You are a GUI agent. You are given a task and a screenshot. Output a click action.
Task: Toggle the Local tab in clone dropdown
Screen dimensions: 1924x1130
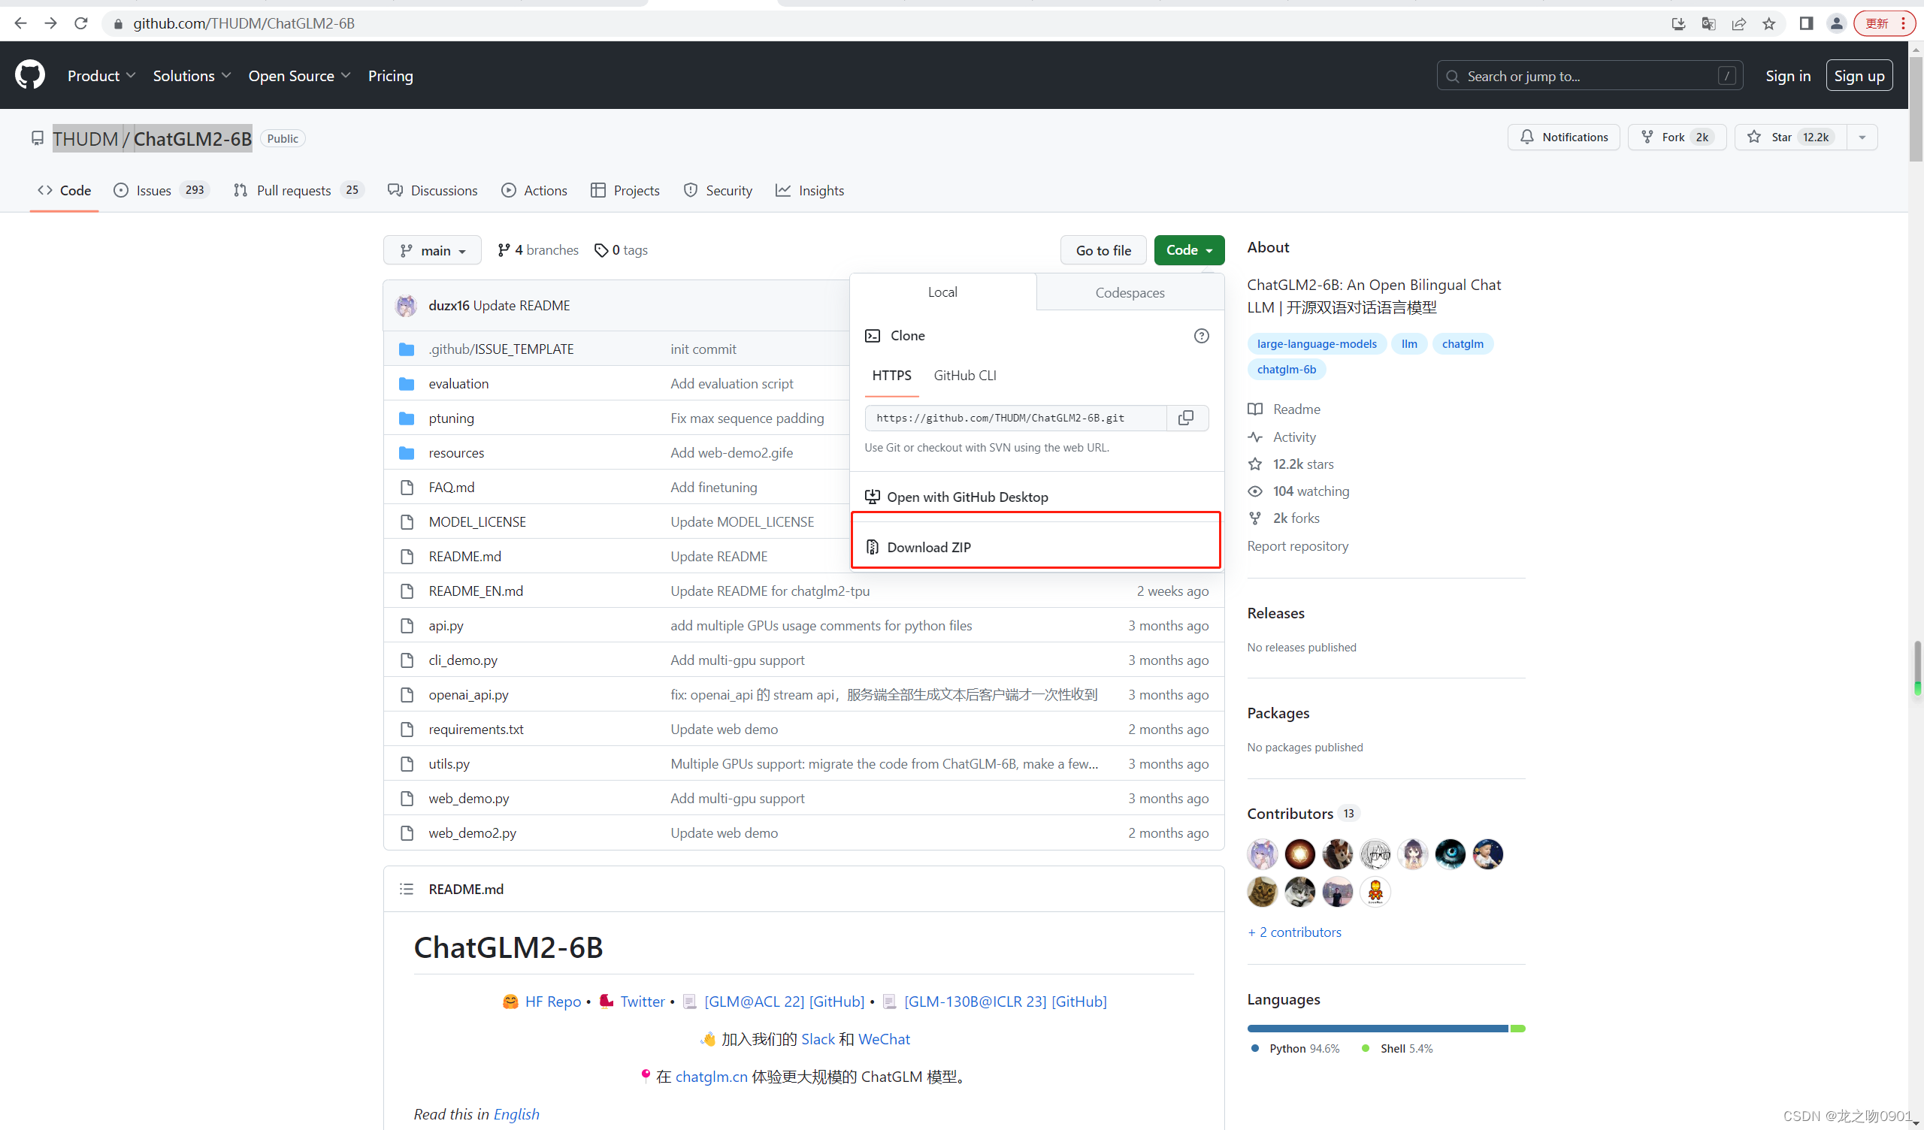click(942, 292)
